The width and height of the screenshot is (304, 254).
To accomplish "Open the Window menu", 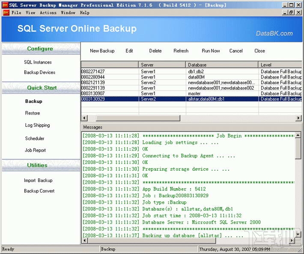I will [68, 13].
